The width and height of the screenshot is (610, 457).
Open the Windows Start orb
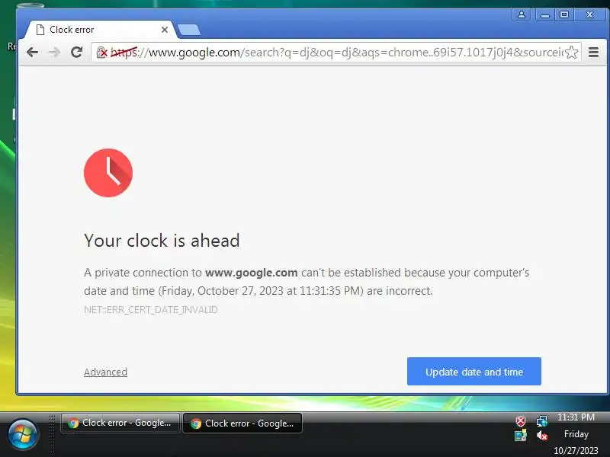coord(23,434)
